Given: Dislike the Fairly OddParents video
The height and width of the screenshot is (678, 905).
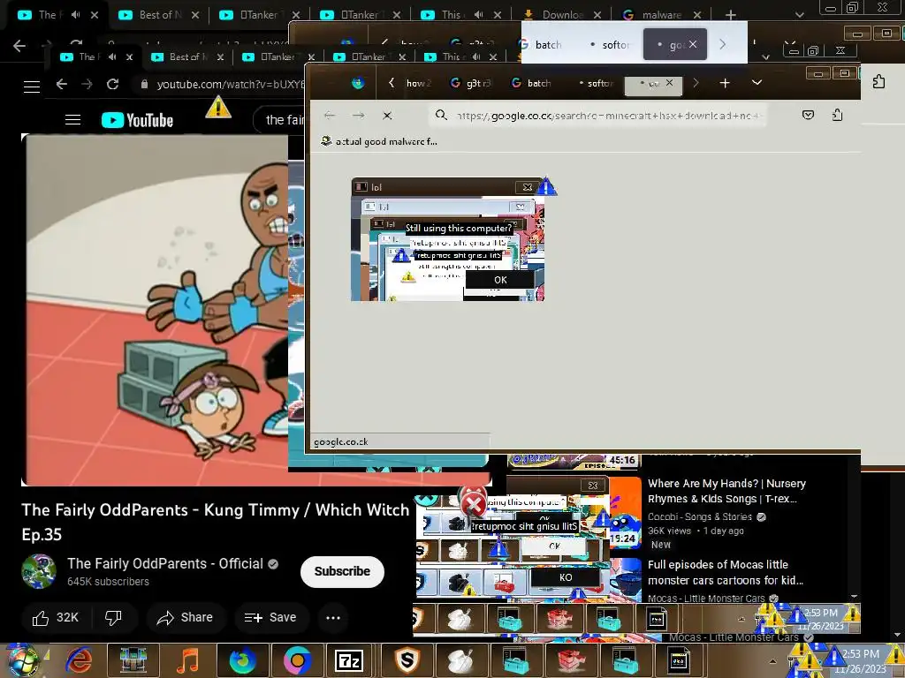Looking at the screenshot, I should [113, 617].
